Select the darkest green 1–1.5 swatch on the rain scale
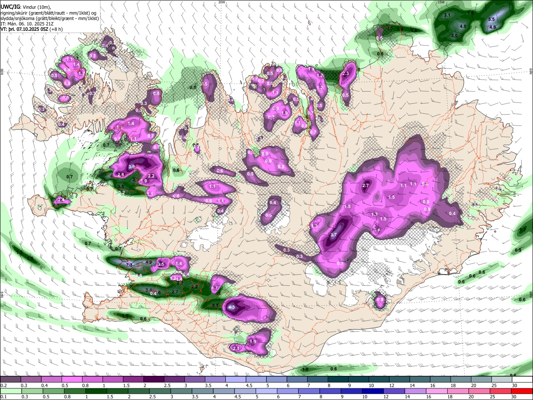Viewport: 533px width, 400px height. pyautogui.click(x=96, y=391)
